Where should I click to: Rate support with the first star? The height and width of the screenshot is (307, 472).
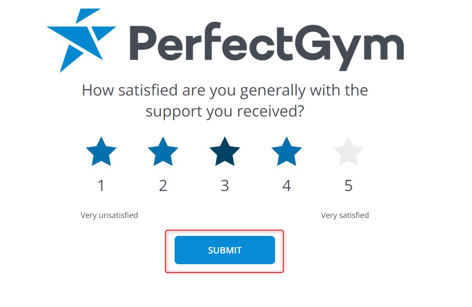pos(101,152)
